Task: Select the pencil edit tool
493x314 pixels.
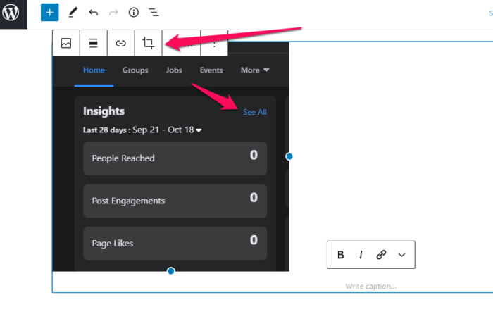Action: 73,13
